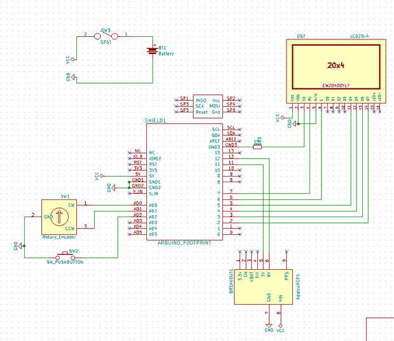The height and width of the screenshot is (341, 394).
Task: Click the no-connect X on the SP1 pin
Action: click(x=176, y=100)
